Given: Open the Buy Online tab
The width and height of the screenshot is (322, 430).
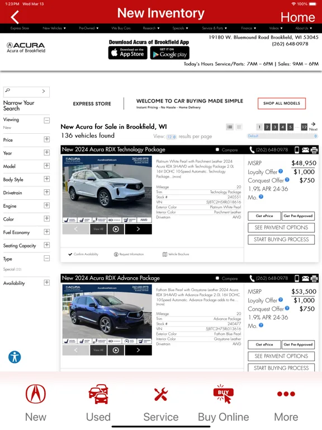Looking at the screenshot, I should click(x=224, y=394).
